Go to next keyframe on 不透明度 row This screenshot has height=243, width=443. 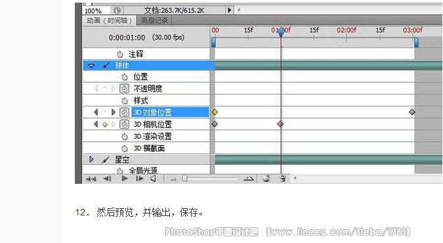114,89
